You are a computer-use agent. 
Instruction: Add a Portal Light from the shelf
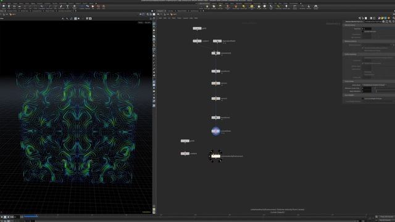pos(278,7)
